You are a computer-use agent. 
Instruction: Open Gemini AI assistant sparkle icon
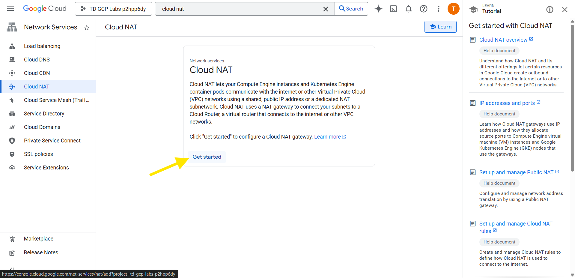379,9
